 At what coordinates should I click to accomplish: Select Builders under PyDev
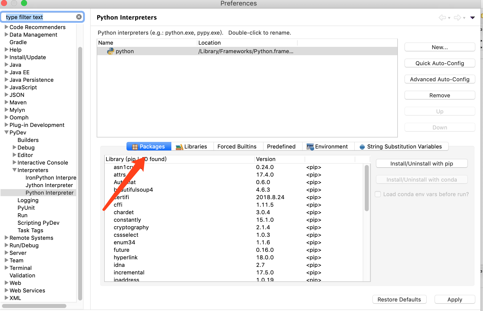pyautogui.click(x=28, y=140)
